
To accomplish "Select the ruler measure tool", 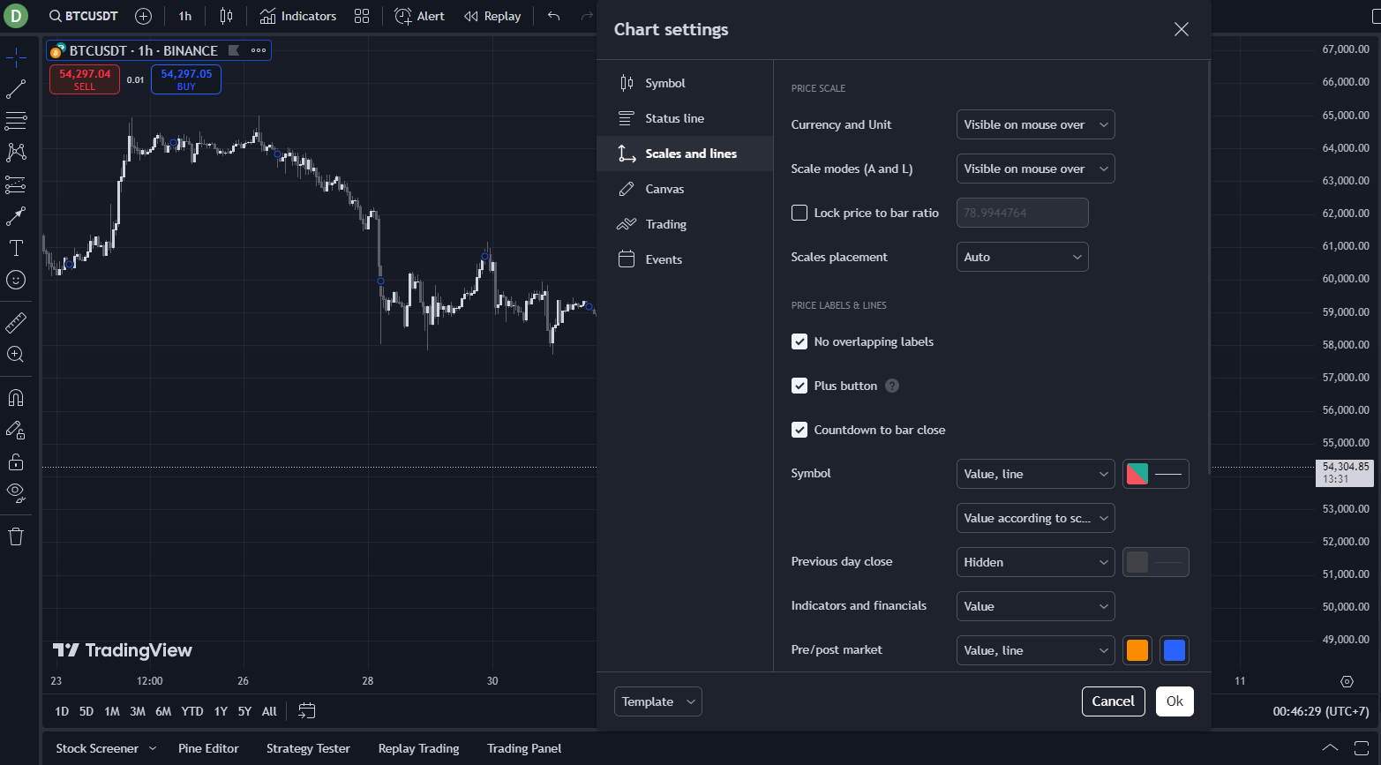I will pyautogui.click(x=16, y=323).
